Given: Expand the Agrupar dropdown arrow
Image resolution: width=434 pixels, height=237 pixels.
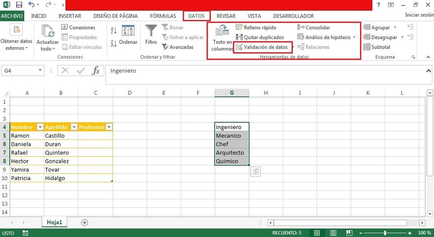Looking at the screenshot, I should (x=395, y=27).
